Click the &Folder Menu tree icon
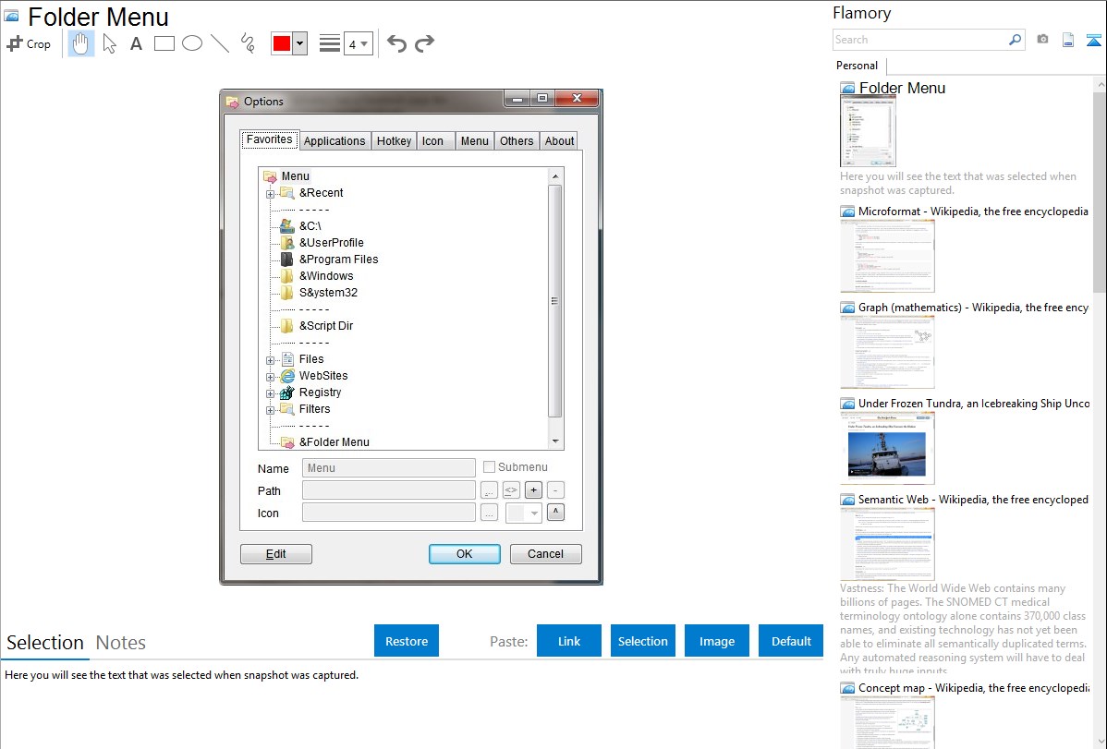 [287, 442]
